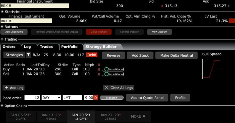Image resolution: width=235 pixels, height=123 pixels.
Task: Click the LMT order type field
Action: click(x=73, y=97)
